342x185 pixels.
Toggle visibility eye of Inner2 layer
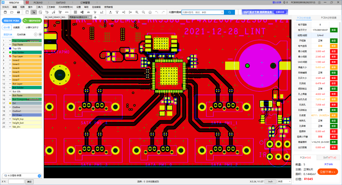click(10, 60)
